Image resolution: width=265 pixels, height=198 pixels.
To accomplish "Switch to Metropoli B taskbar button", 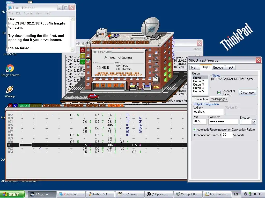I will [188, 194].
